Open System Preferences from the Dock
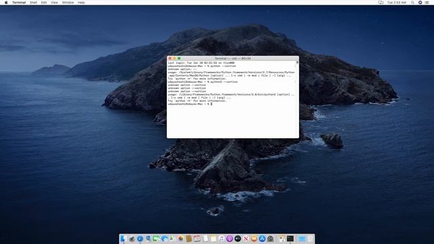The height and width of the screenshot is (244, 434). [x=271, y=239]
